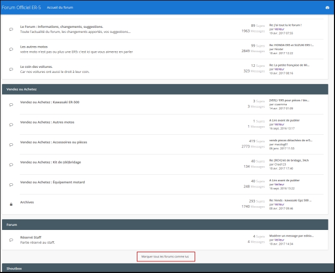Click speech bubble icon beside Équipement motard
Screen dimensions: 335x273
click(x=11, y=185)
